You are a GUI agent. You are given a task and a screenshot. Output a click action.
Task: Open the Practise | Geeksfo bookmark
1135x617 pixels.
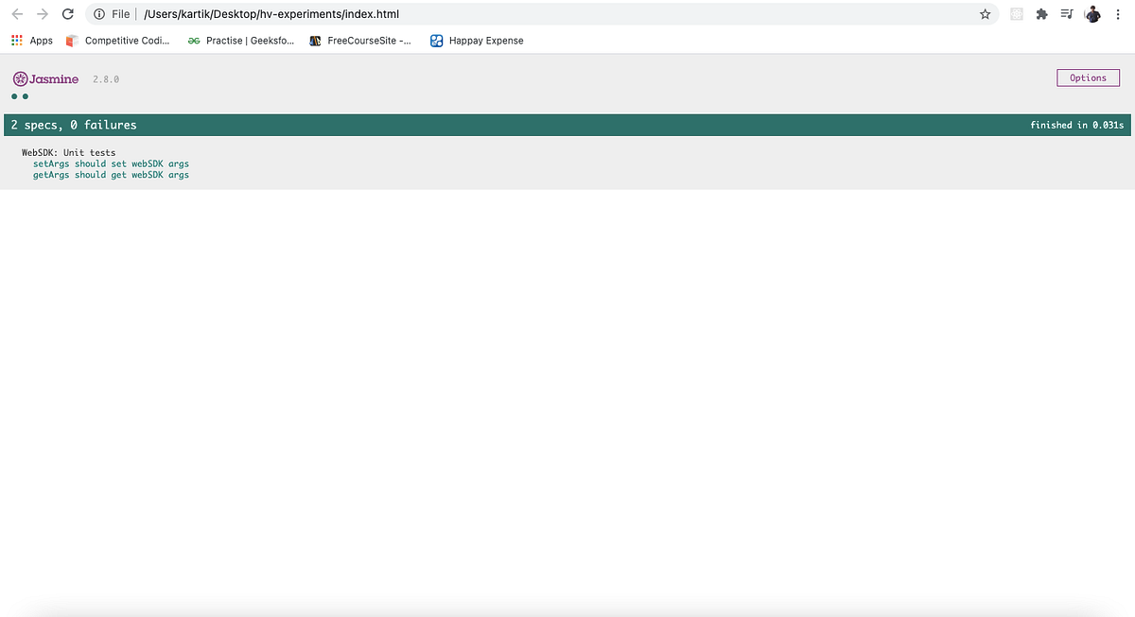tap(240, 41)
